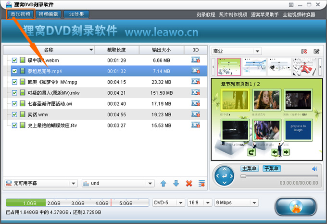The height and width of the screenshot is (224, 327).
Task: Click the clear all list icon
Action: [201, 183]
